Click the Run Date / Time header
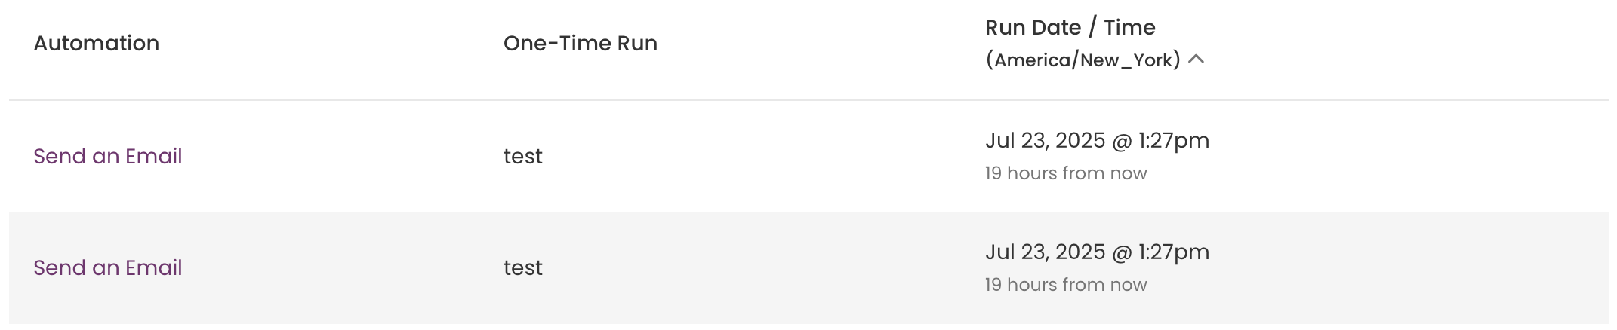 (1070, 28)
